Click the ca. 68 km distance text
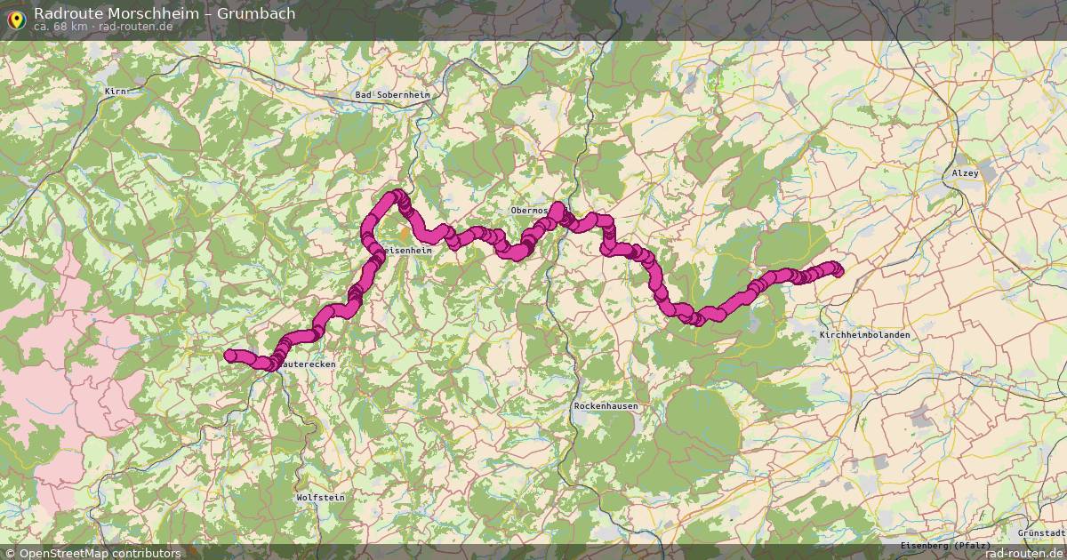This screenshot has width=1067, height=560. [62, 27]
